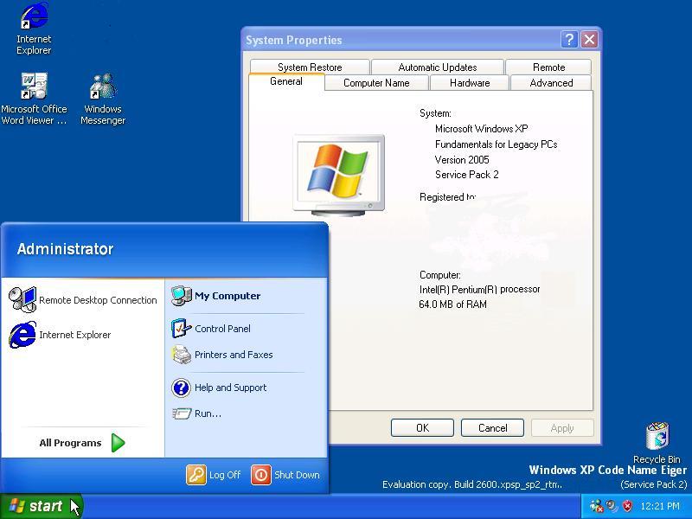Click the Shut Down button
Screen dimensions: 692x519
tap(286, 475)
